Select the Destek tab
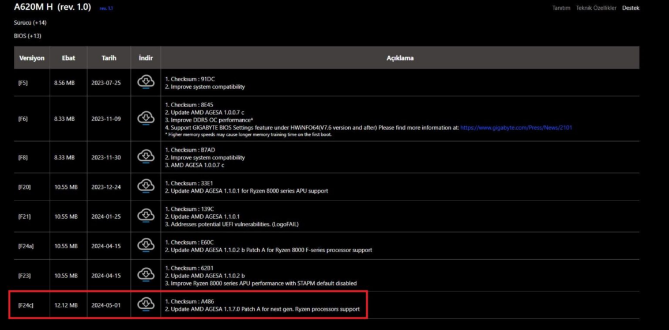669x330 pixels. click(630, 8)
